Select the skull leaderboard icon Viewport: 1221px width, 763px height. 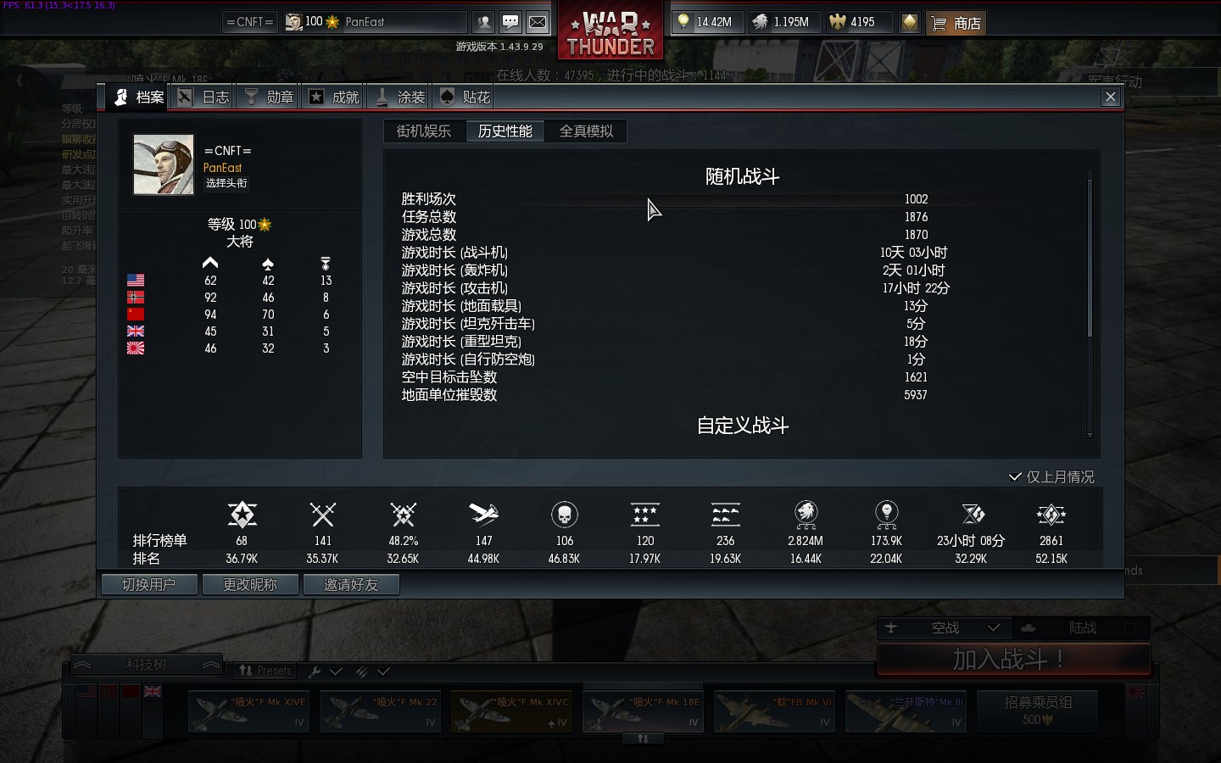[x=565, y=514]
